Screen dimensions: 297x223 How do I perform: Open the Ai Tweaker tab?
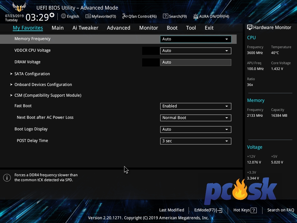[85, 28]
